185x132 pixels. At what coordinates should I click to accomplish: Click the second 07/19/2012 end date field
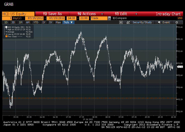pos(56,18)
